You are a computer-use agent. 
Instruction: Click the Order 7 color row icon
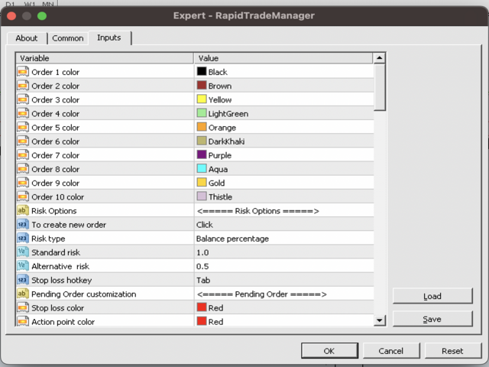(x=23, y=155)
